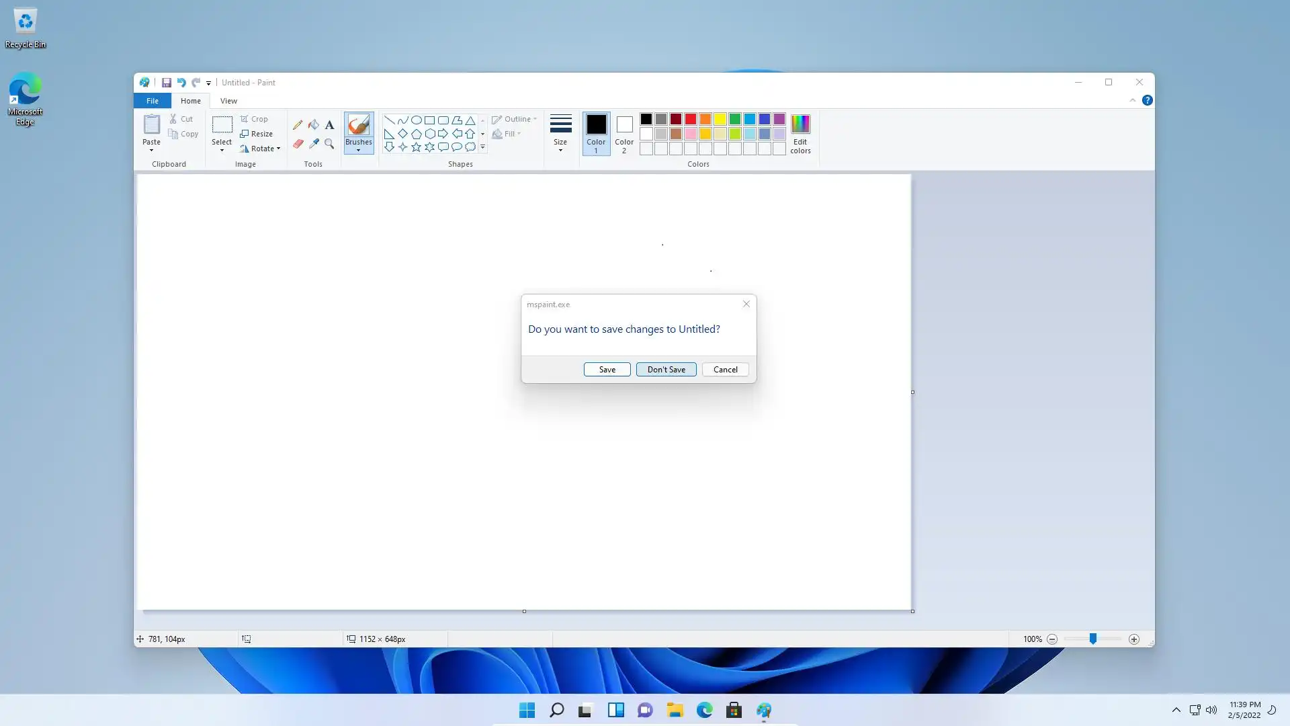This screenshot has width=1290, height=726.
Task: Expand the Brushes dropdown arrow
Action: 358,151
